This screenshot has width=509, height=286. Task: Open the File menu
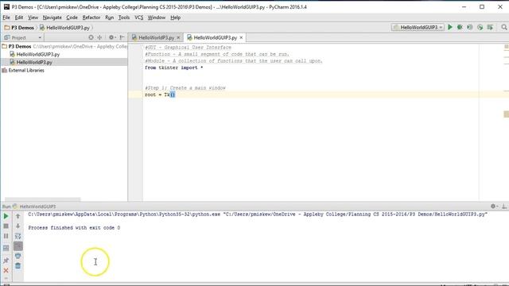(6, 17)
